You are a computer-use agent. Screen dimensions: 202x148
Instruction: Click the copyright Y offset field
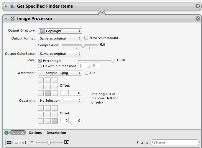pos(77,121)
